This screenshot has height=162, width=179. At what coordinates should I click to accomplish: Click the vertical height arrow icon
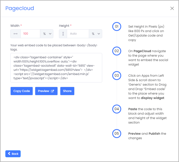tap(63, 34)
